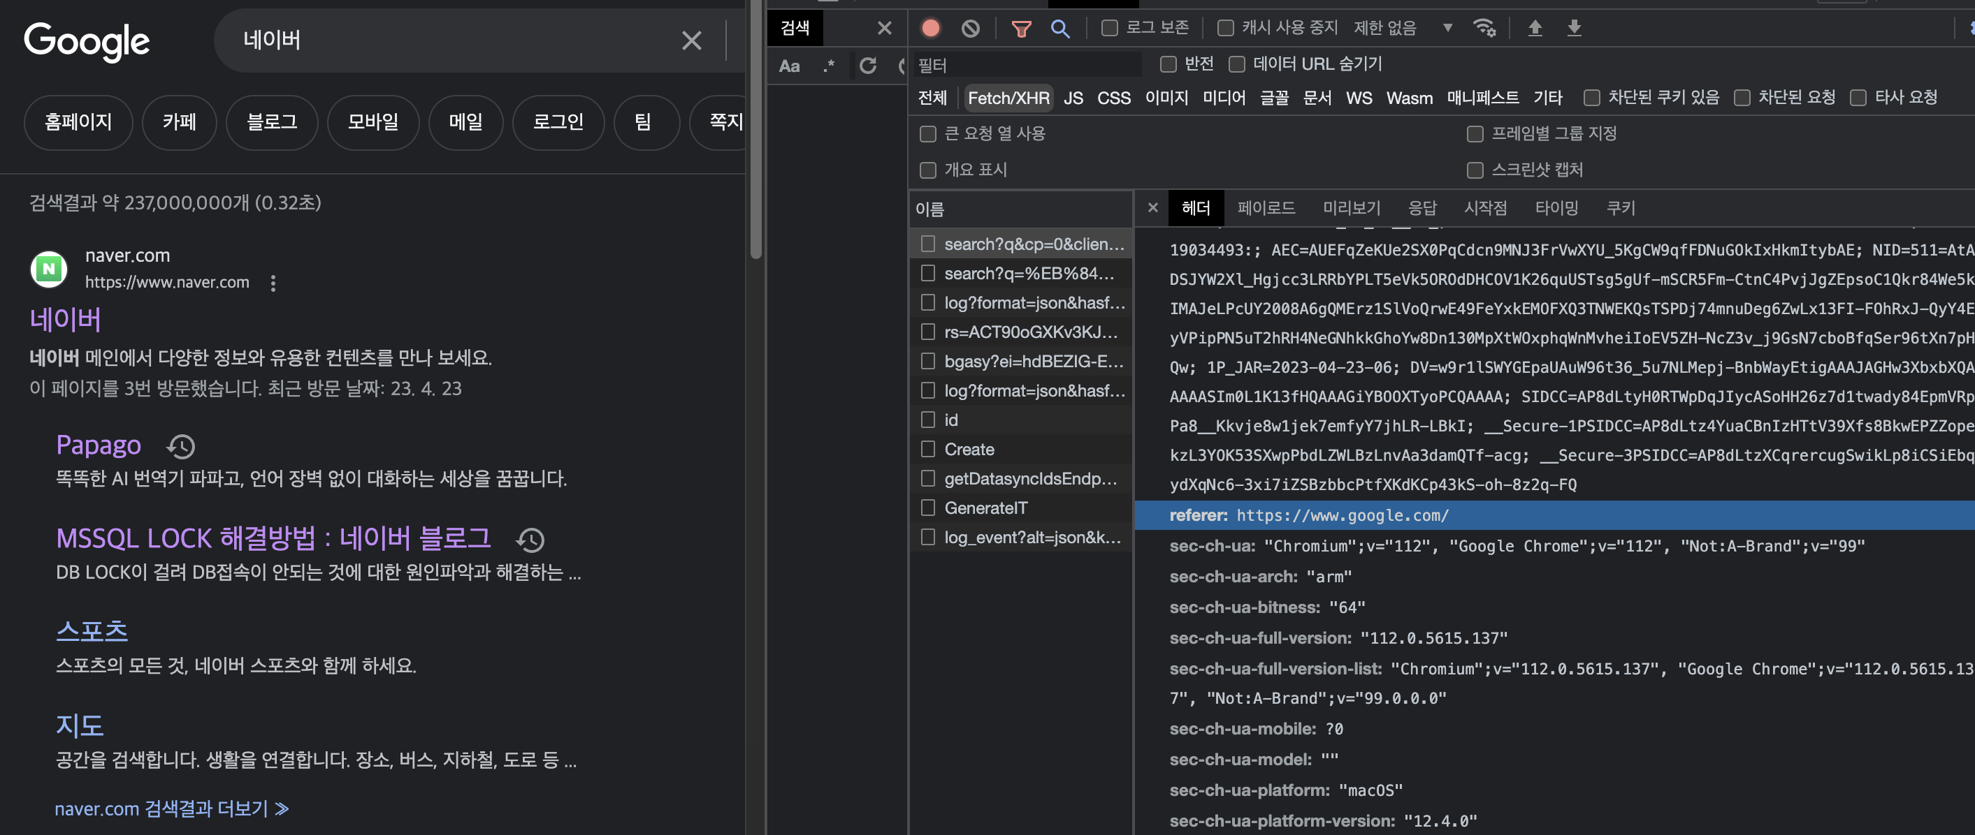Click the red record network log button
Screen dimensions: 1975x835
click(931, 29)
